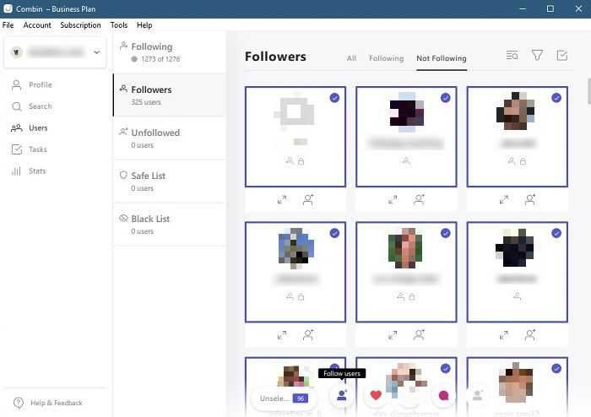The image size is (591, 417).
Task: Click Follow users button in bottom bar
Action: pos(342,396)
